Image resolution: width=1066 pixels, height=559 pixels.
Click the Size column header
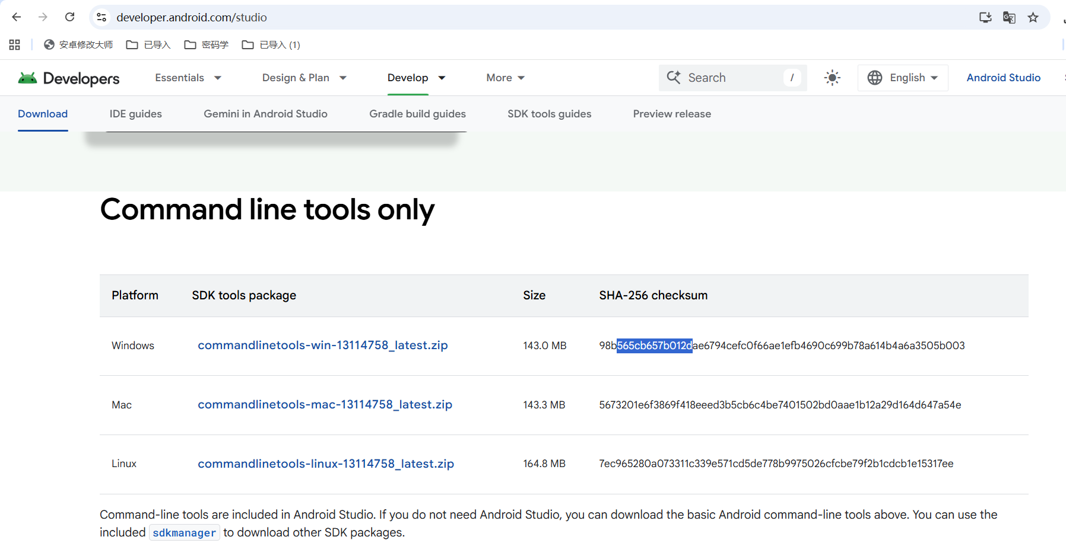pyautogui.click(x=534, y=295)
